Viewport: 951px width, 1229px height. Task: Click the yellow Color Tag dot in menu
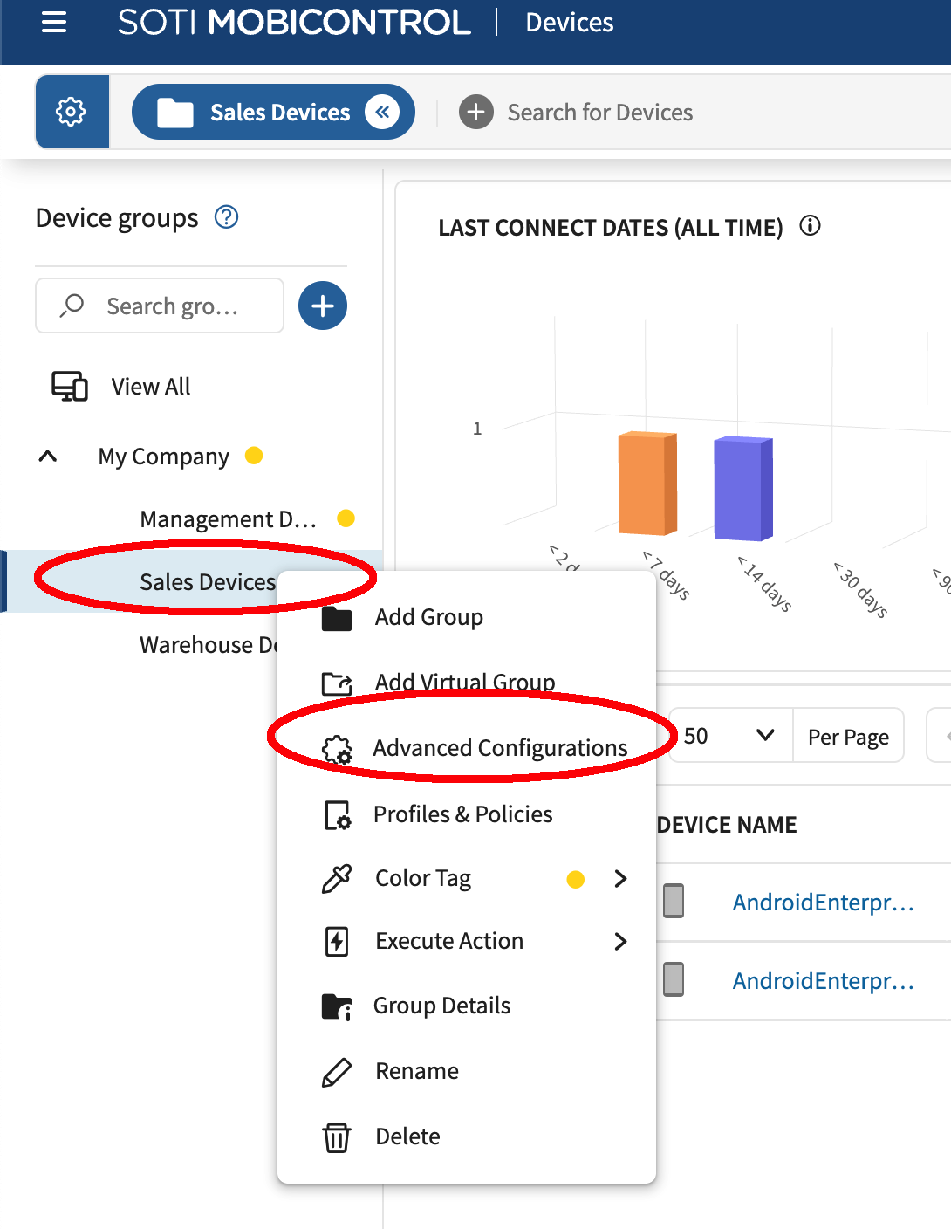pyautogui.click(x=576, y=879)
